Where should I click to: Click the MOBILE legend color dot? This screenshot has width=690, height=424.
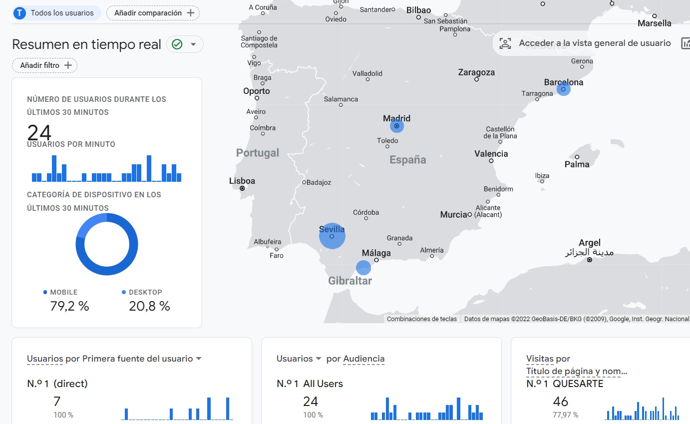coord(45,292)
